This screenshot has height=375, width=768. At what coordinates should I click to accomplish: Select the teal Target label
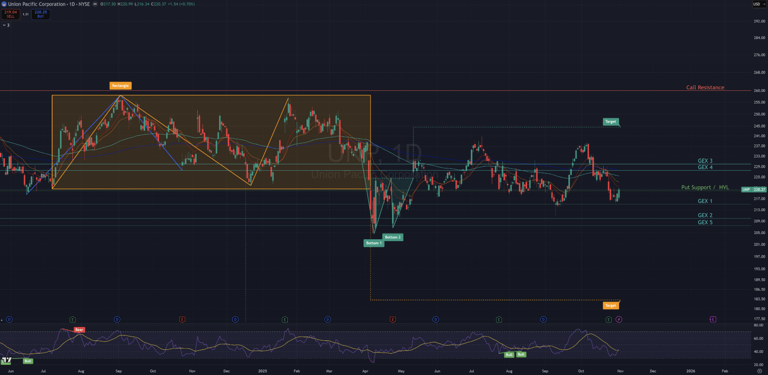point(611,122)
